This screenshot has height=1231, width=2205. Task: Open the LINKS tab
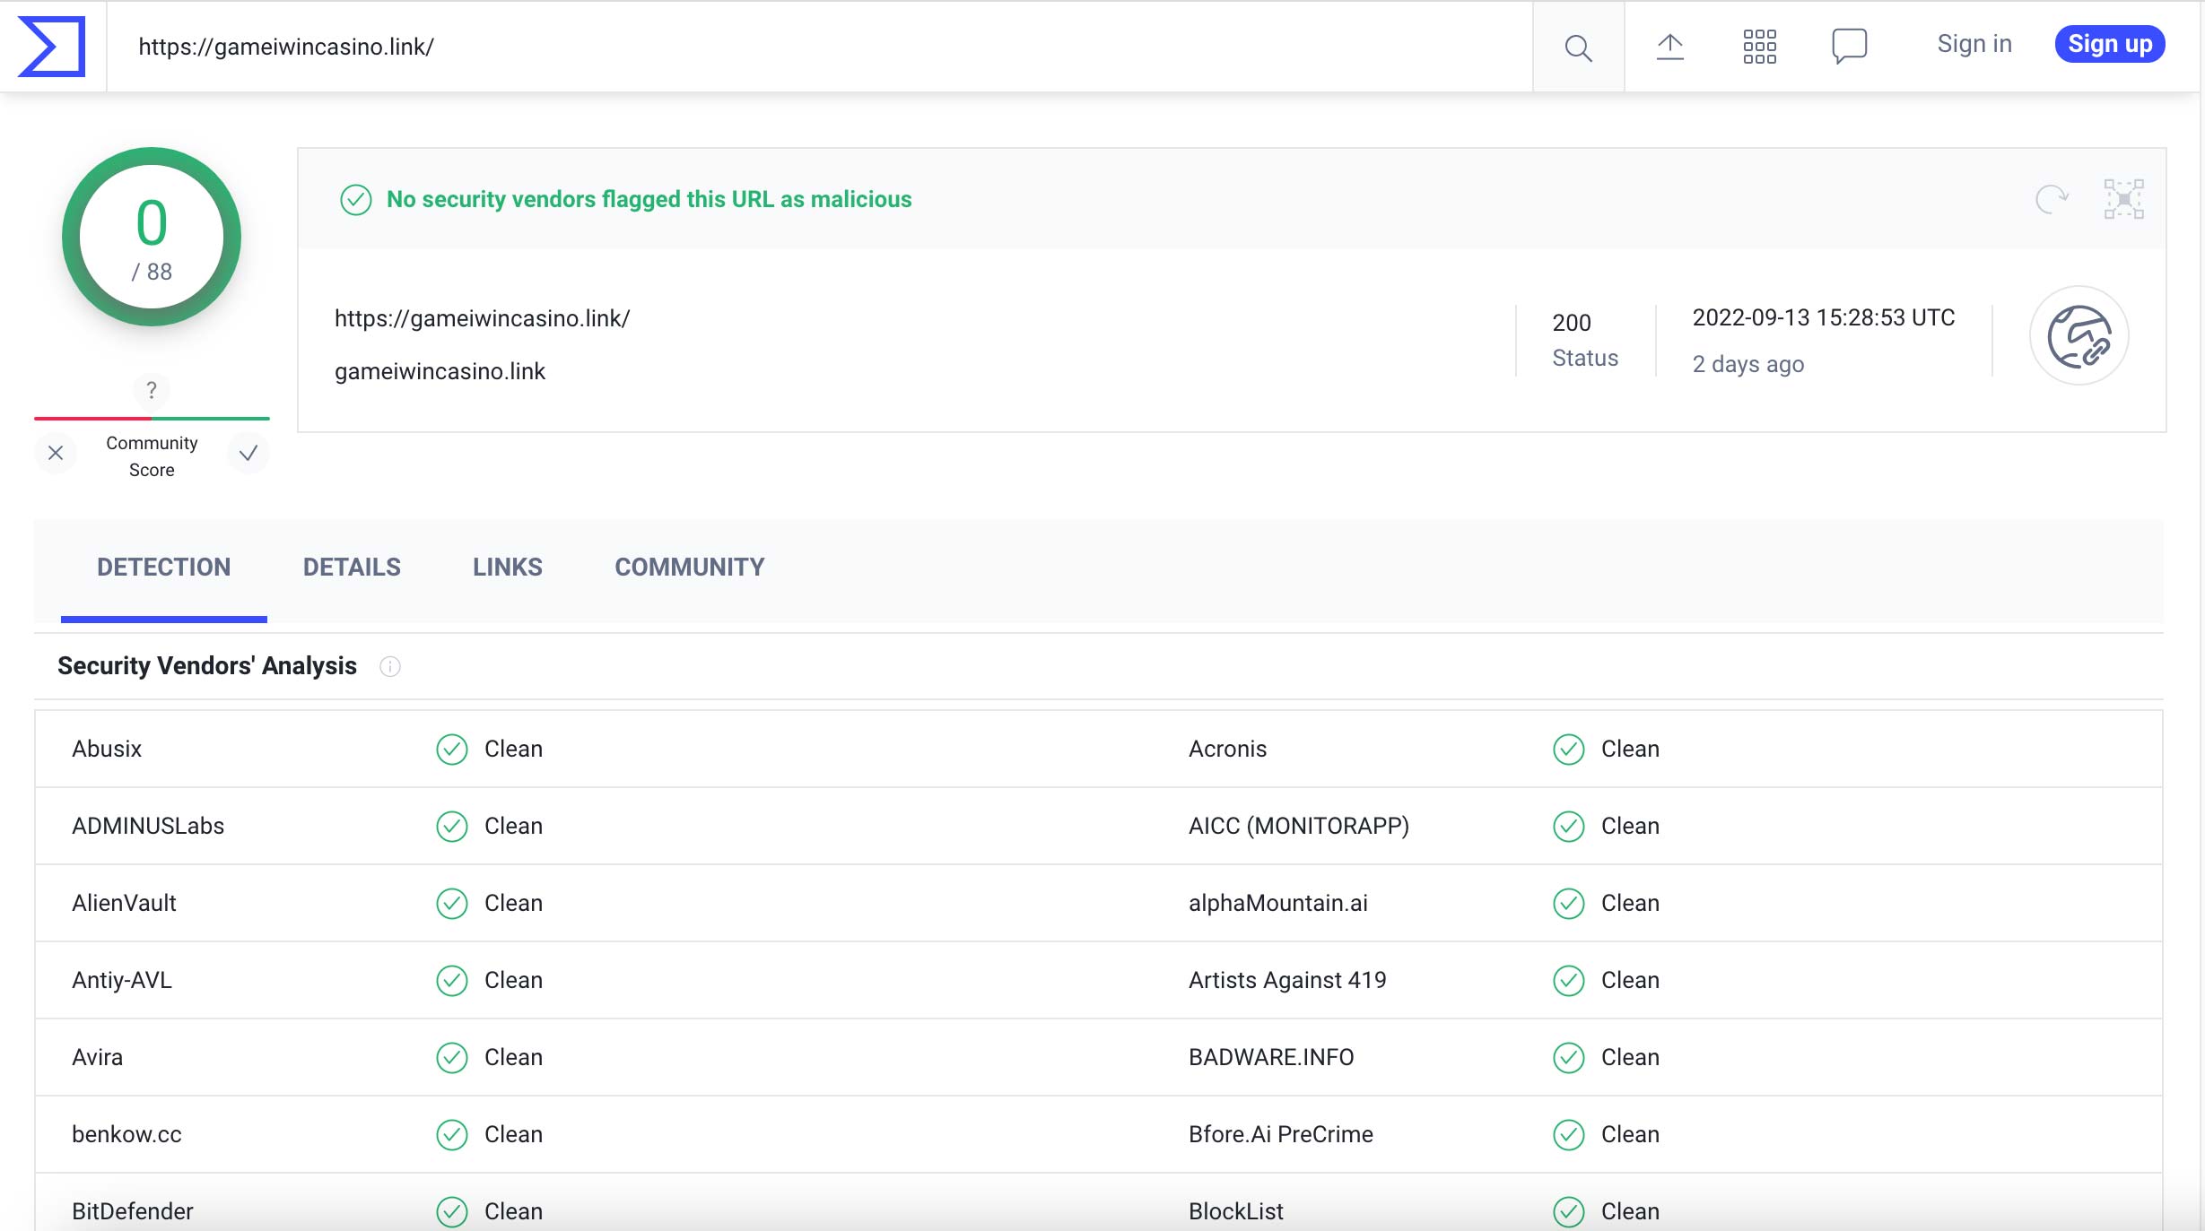pyautogui.click(x=508, y=567)
